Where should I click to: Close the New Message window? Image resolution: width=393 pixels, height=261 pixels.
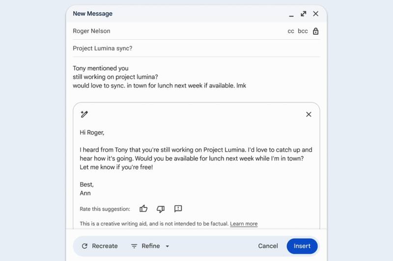click(x=316, y=14)
